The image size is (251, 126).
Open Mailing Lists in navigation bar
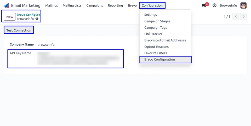click(x=72, y=5)
